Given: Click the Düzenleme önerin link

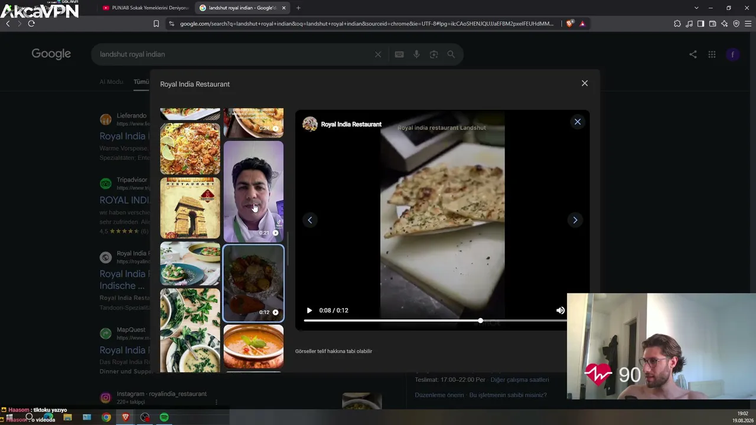Looking at the screenshot, I should (x=439, y=395).
